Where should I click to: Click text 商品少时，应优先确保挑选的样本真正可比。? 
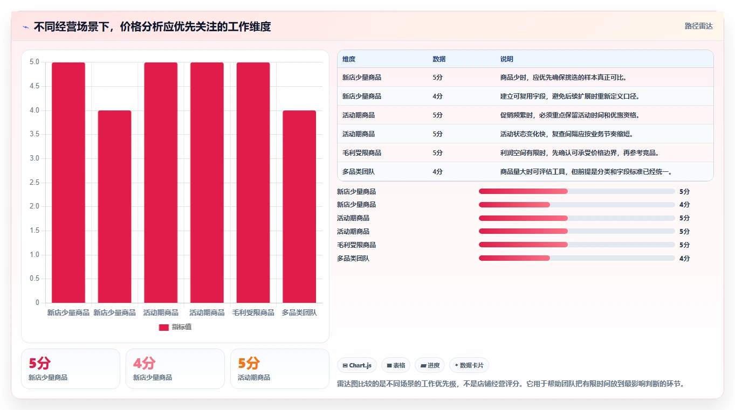coord(564,78)
